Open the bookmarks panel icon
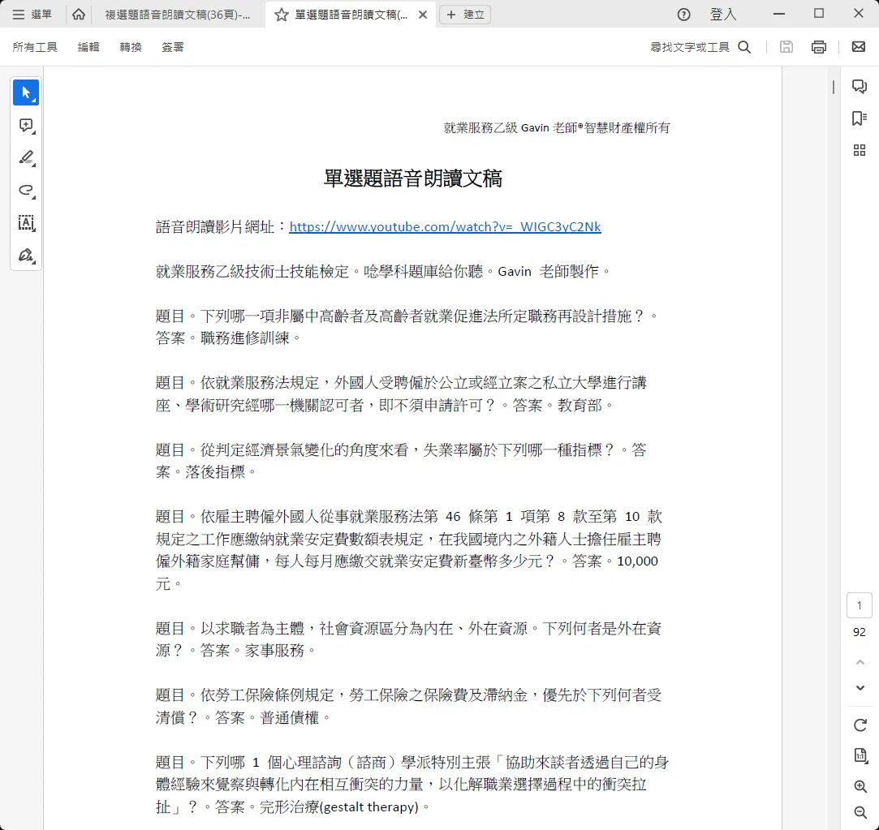 (x=860, y=118)
